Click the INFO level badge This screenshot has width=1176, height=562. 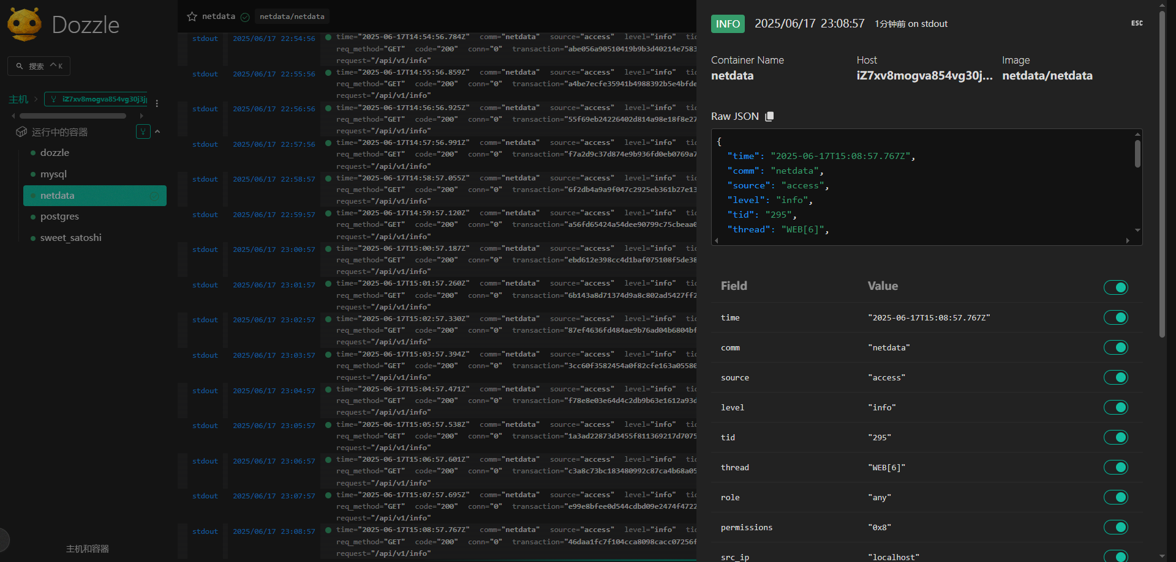tap(728, 24)
